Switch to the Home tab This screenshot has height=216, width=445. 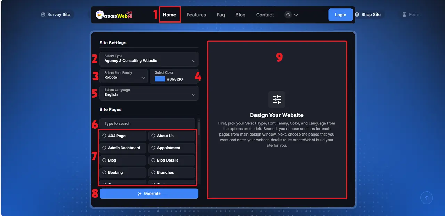pyautogui.click(x=169, y=15)
